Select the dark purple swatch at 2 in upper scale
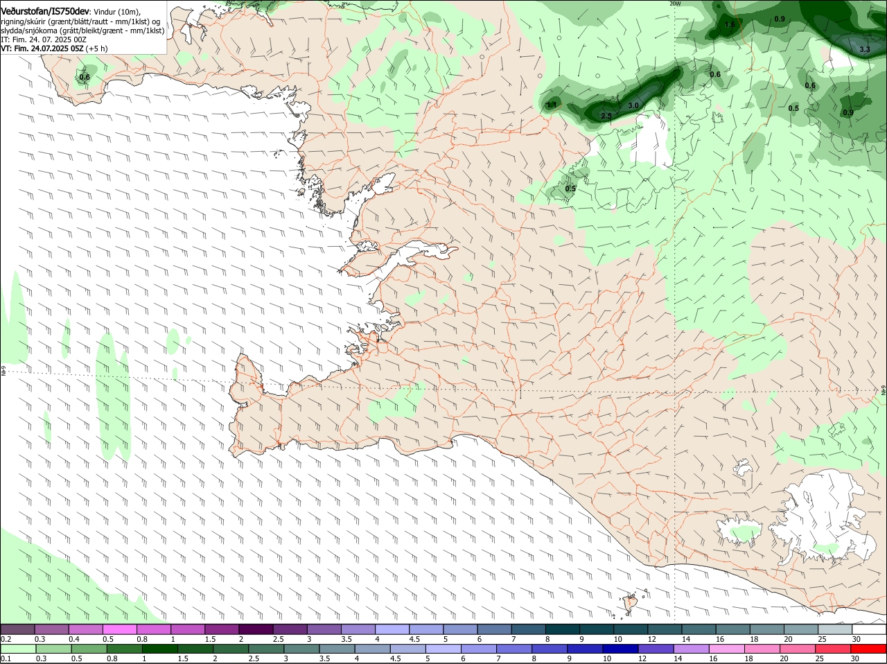Viewport: 887px width, 664px height. (x=256, y=629)
